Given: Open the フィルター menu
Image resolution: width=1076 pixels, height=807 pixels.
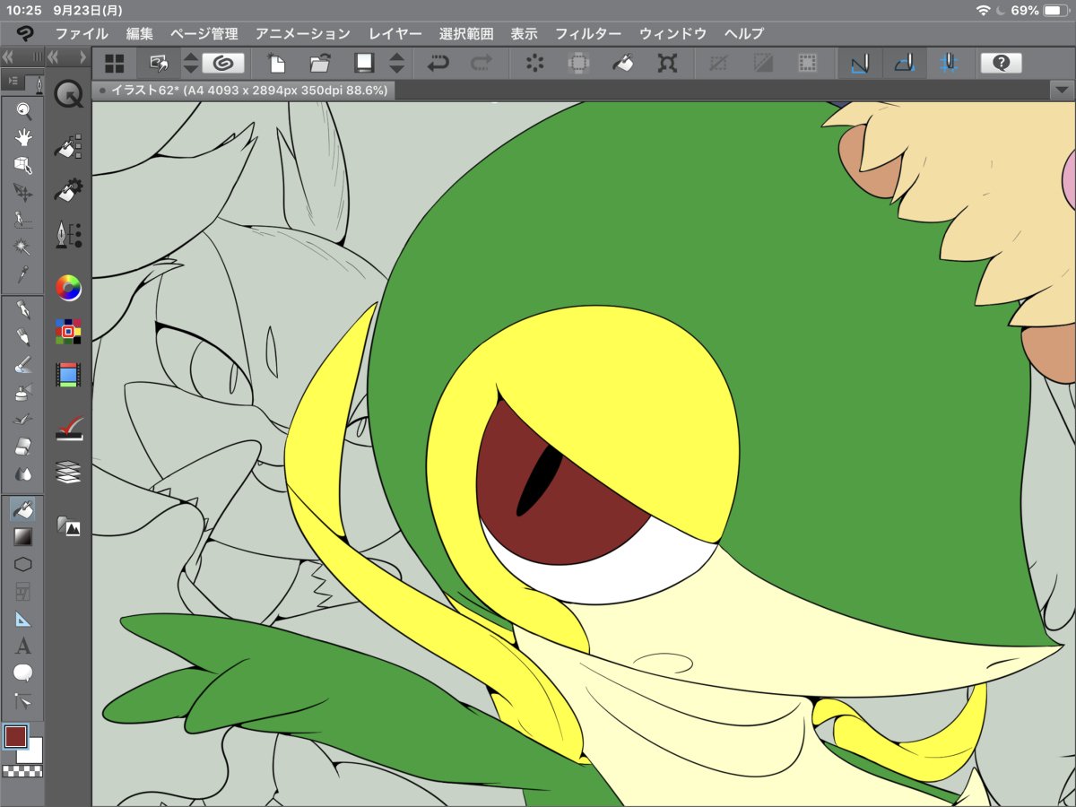Looking at the screenshot, I should [588, 34].
